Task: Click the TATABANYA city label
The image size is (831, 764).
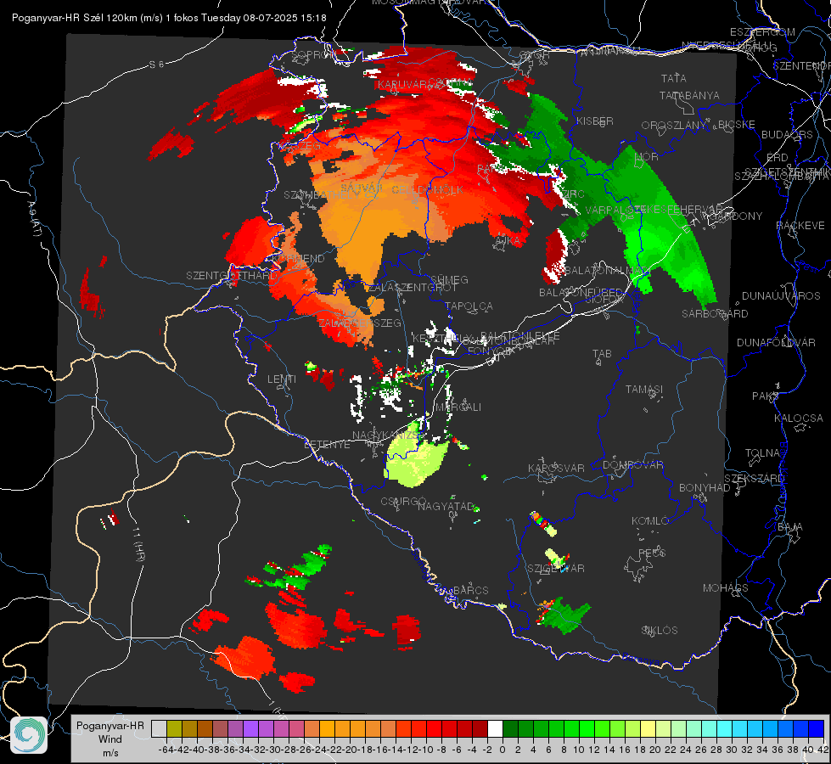Action: coord(689,95)
